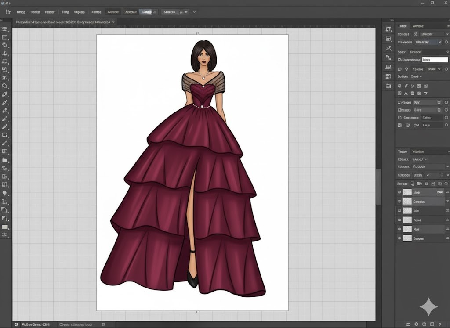Click the first icon in the layers panel icon row
The height and width of the screenshot is (328, 450).
[x=413, y=184]
